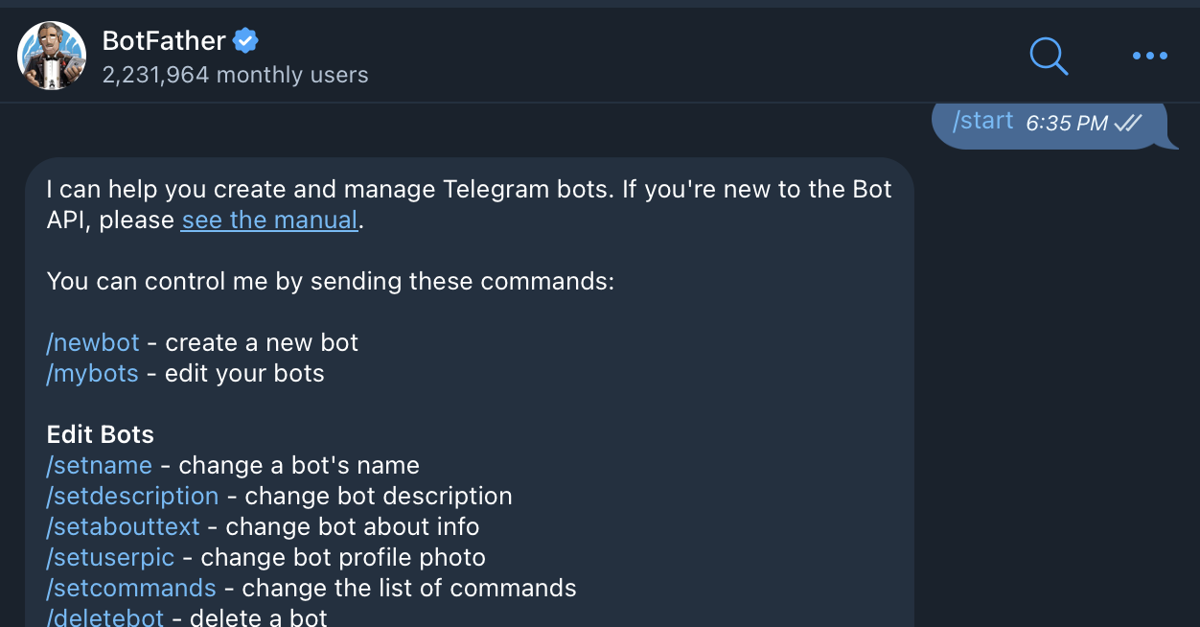This screenshot has height=627, width=1200.
Task: Click the "2,231,964 monthly users" subtitle
Action: click(x=235, y=75)
